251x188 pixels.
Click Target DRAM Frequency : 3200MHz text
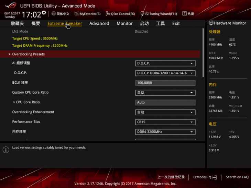click(40, 46)
